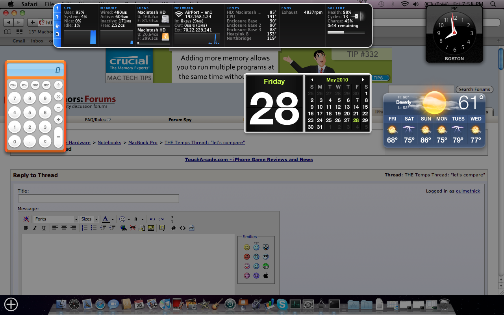
Task: Open the attachment paperclip dropdown arrow
Action: tap(143, 219)
